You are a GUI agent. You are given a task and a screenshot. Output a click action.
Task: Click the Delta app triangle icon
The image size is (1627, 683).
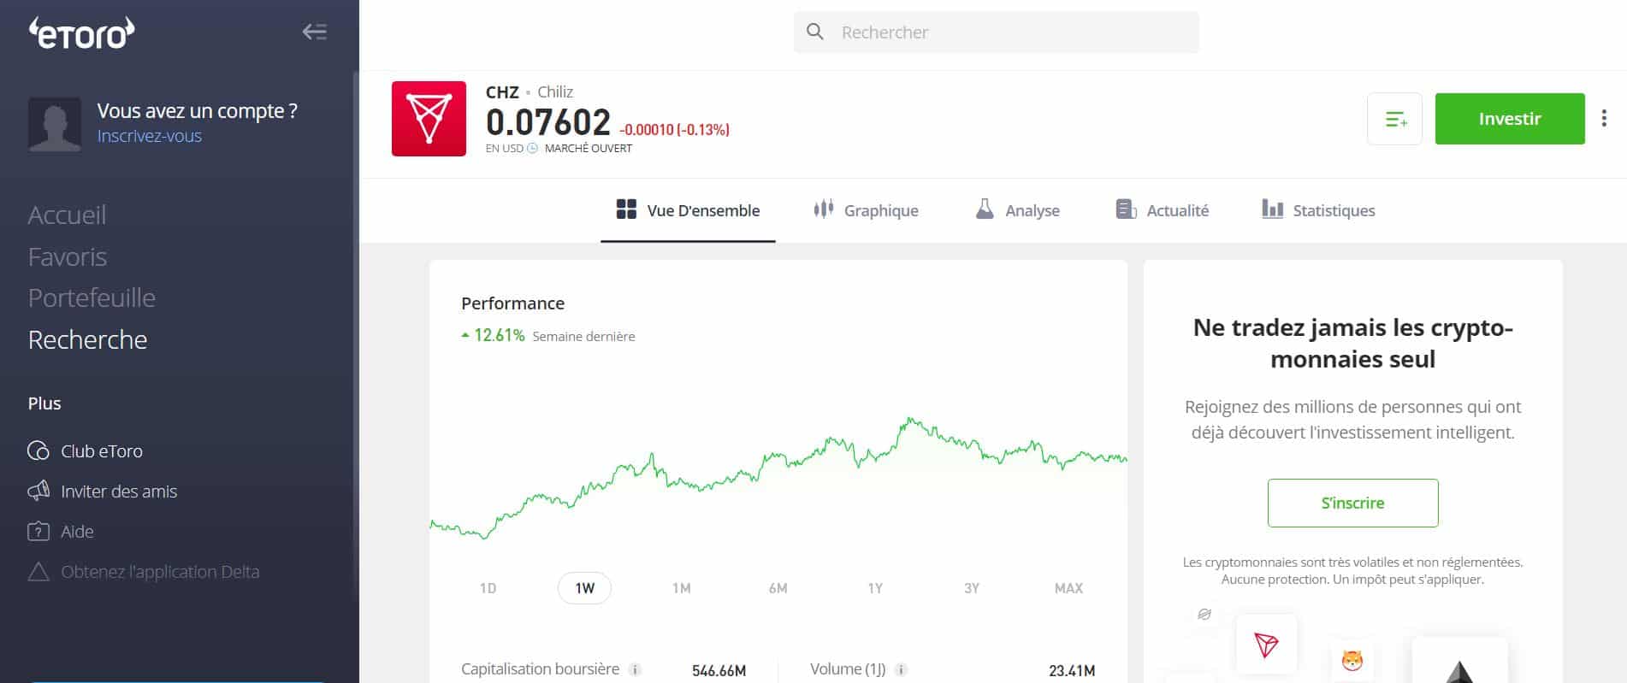coord(38,571)
